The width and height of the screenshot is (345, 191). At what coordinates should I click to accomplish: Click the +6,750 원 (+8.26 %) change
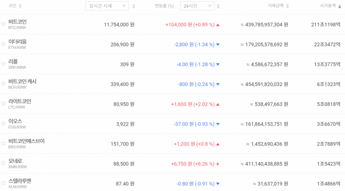pos(193,164)
